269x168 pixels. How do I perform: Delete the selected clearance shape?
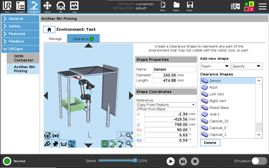pyautogui.click(x=210, y=143)
